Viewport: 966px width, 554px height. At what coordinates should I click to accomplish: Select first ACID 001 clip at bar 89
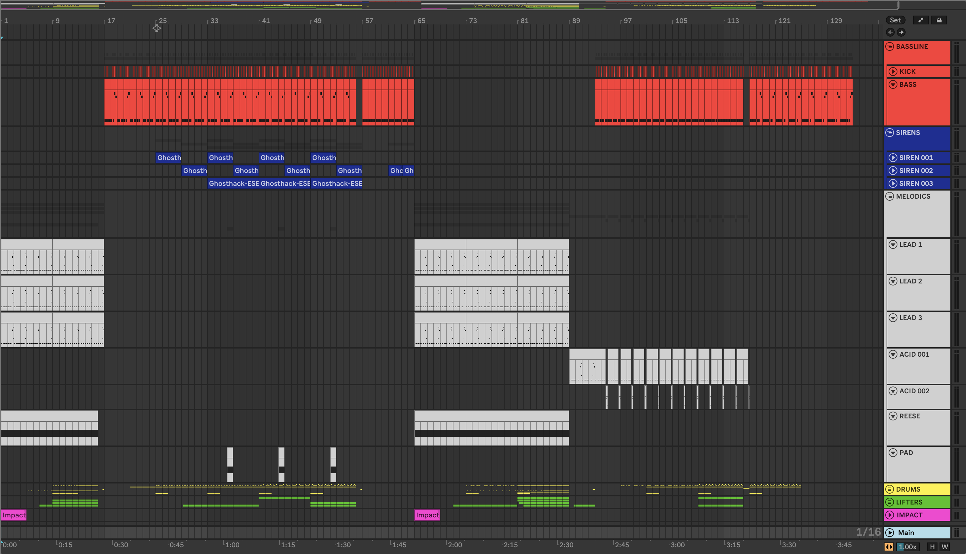point(587,366)
